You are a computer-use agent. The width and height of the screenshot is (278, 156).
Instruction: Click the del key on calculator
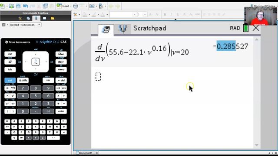pos(61,80)
